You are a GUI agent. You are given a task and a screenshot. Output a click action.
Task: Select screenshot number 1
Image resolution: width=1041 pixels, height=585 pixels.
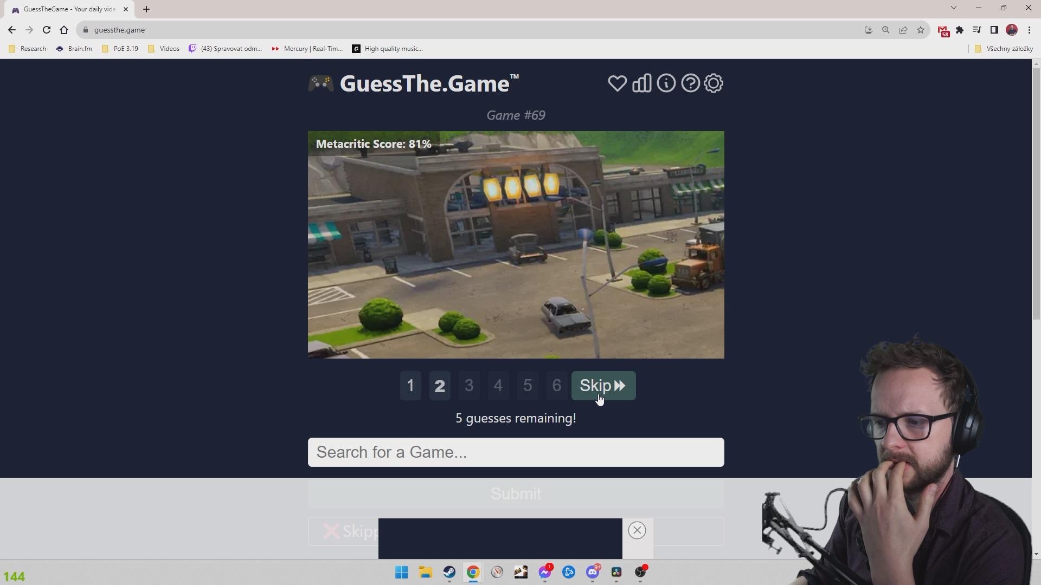tap(410, 386)
